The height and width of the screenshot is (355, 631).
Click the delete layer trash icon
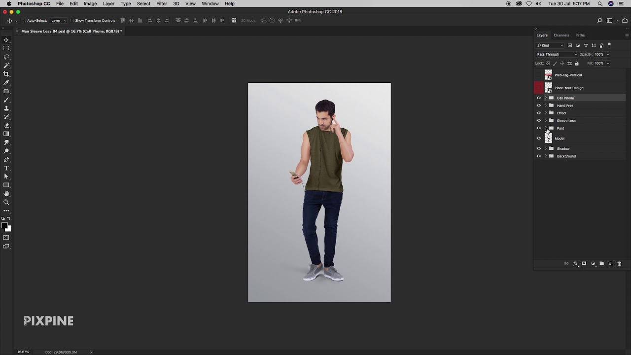coord(619,264)
